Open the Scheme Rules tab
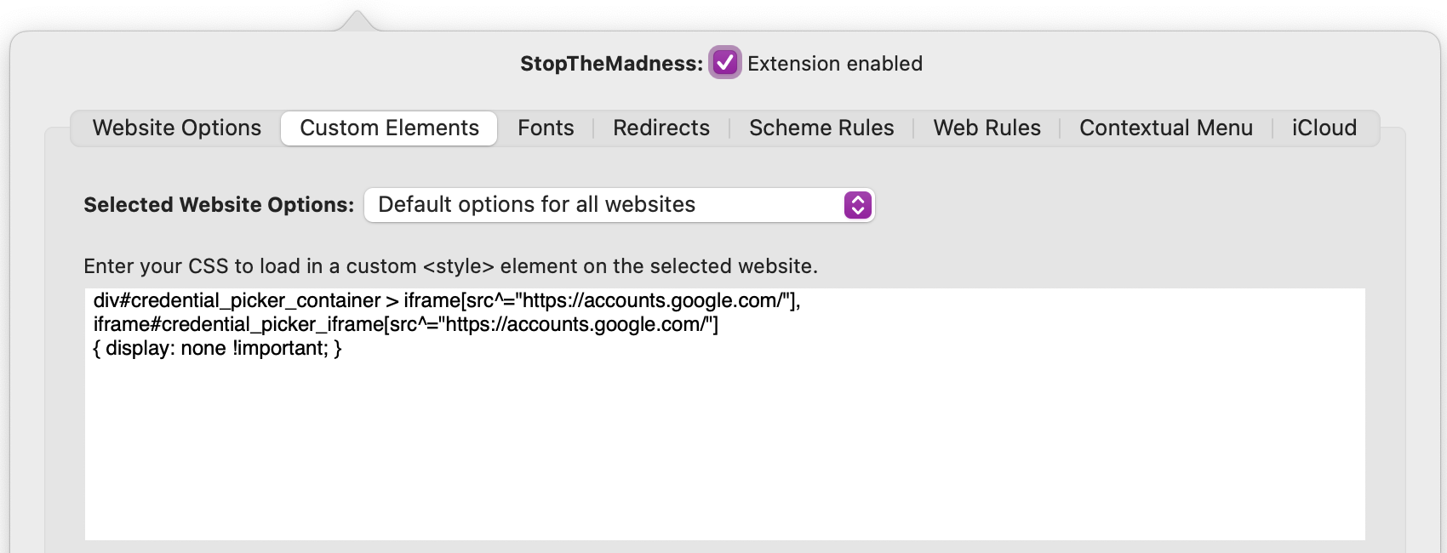 (x=821, y=128)
